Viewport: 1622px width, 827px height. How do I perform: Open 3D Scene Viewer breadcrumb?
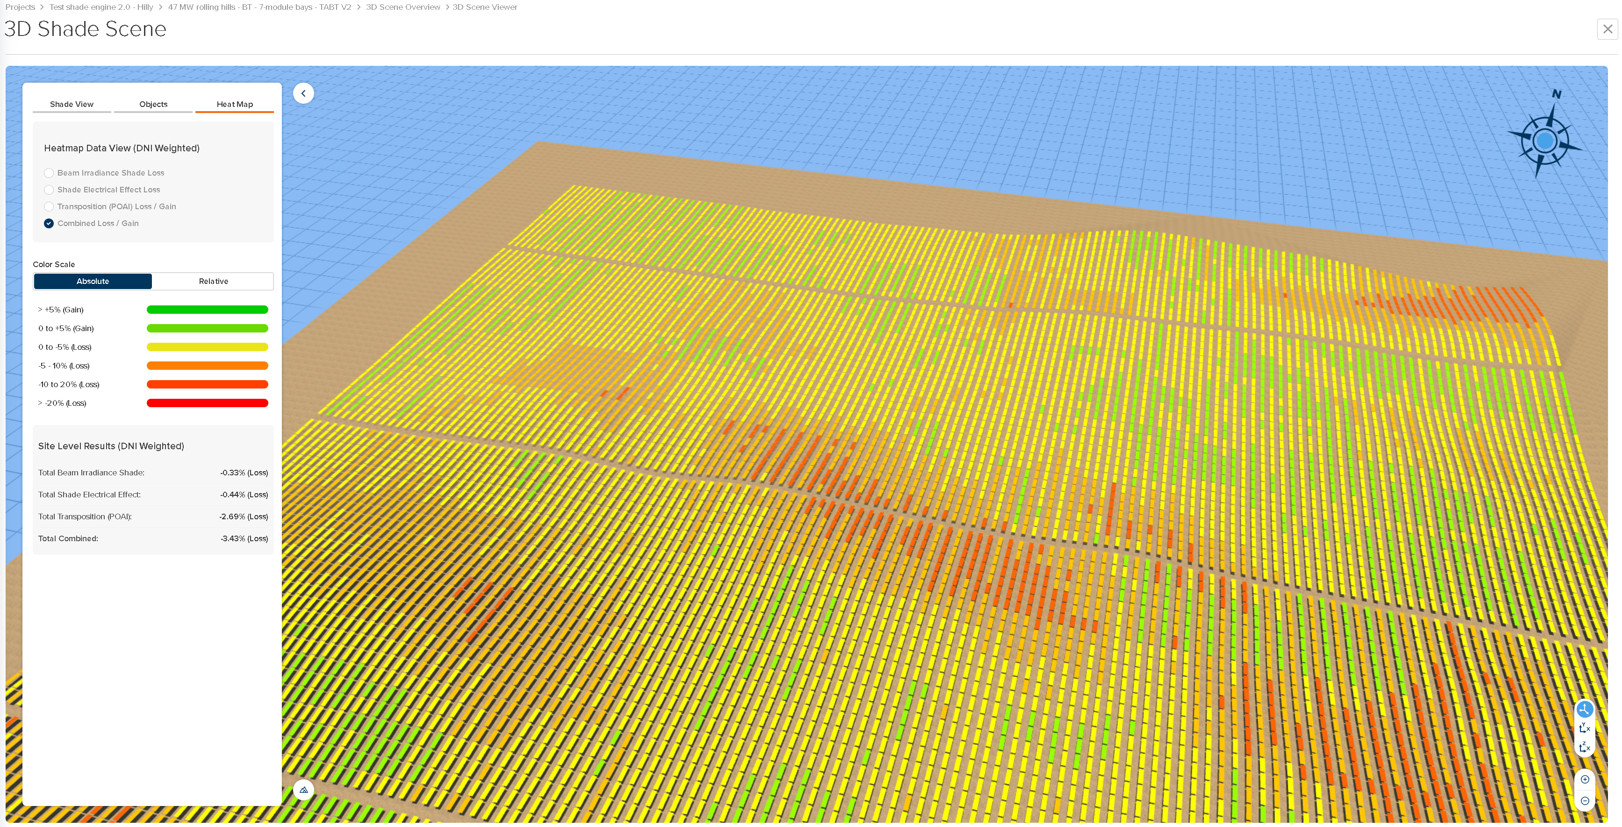tap(485, 7)
